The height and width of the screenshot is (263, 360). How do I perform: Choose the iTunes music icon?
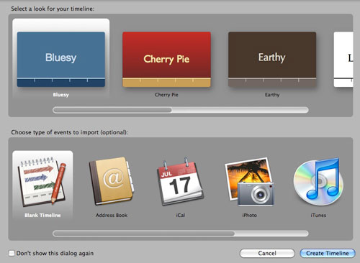[318, 182]
